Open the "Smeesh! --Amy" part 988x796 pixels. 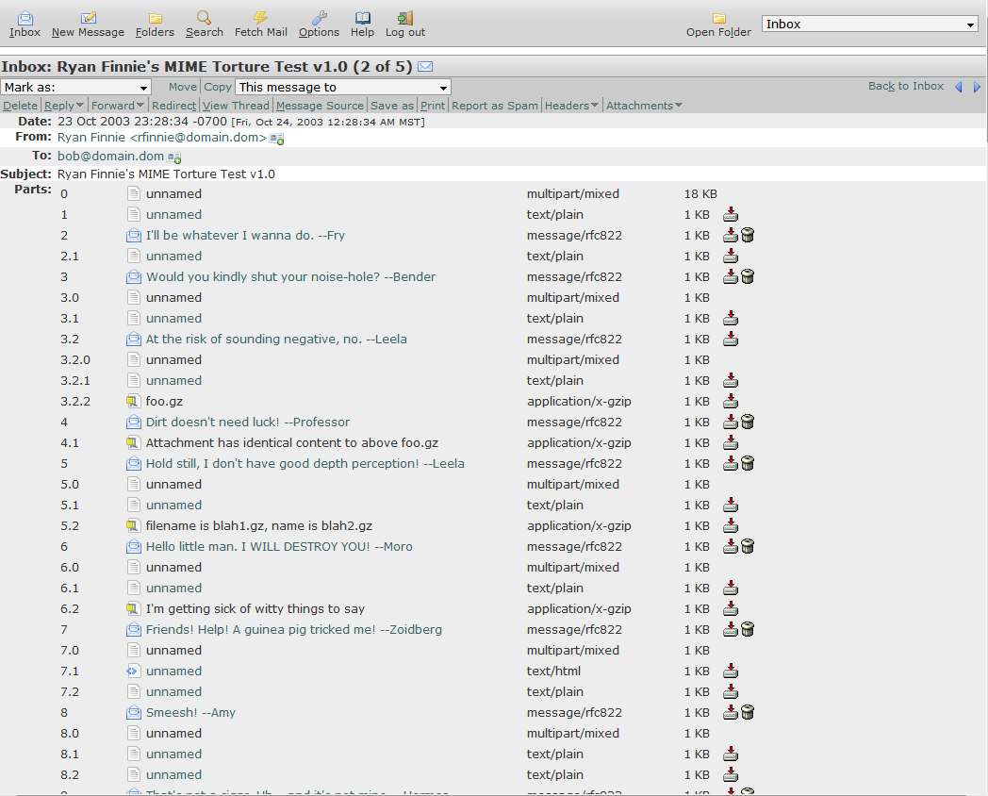coord(191,713)
